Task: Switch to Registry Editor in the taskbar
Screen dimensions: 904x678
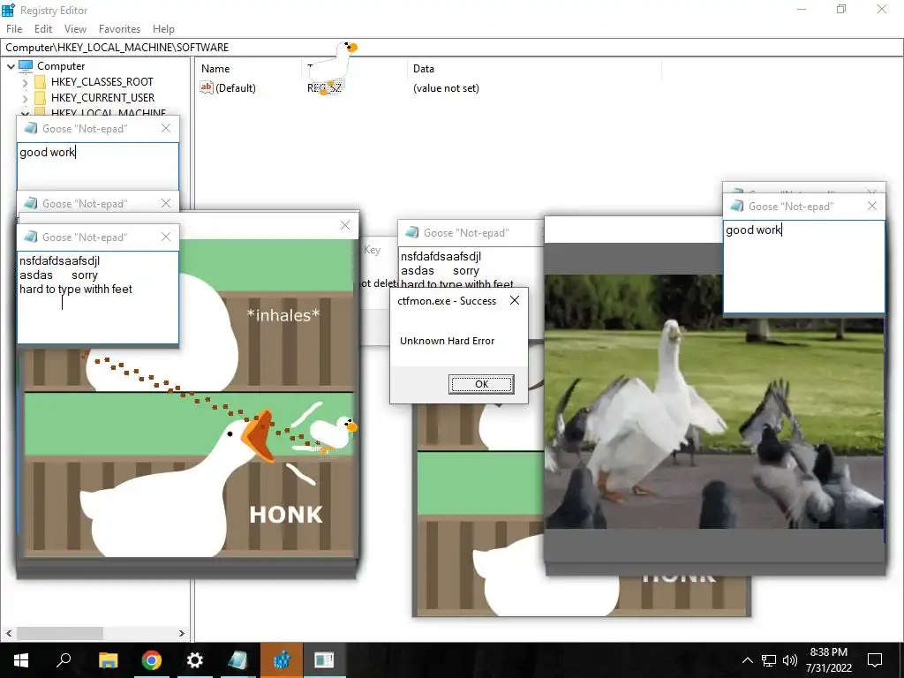Action: click(x=282, y=660)
